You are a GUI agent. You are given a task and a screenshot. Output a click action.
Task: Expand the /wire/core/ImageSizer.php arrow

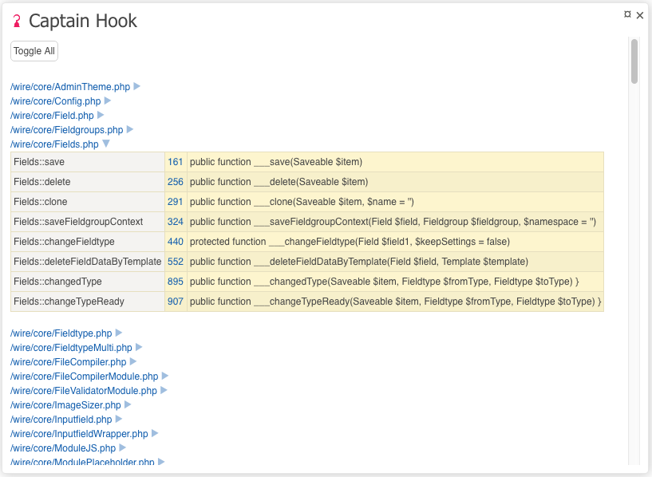click(128, 404)
